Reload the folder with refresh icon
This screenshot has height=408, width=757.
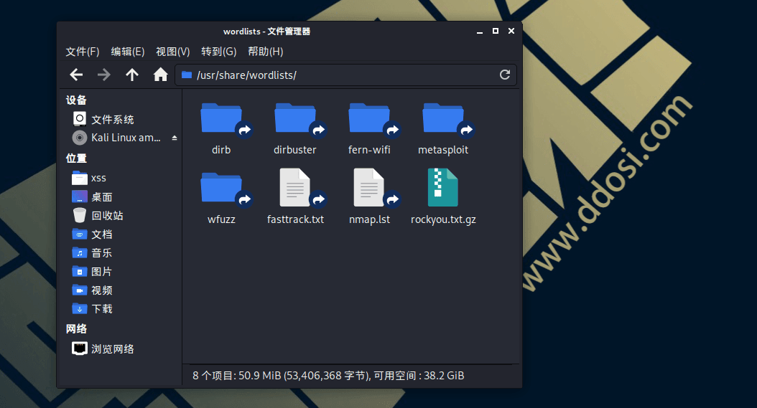click(x=504, y=75)
